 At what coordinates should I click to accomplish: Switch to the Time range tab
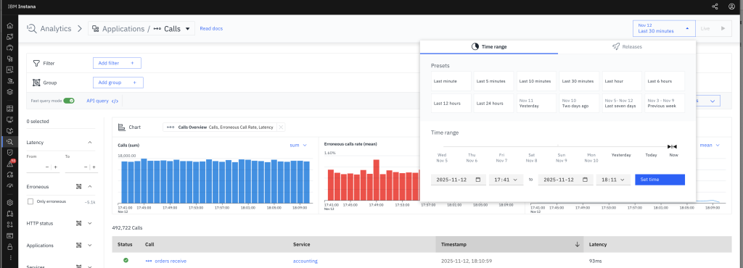488,47
